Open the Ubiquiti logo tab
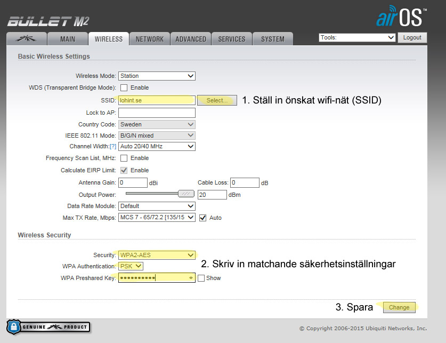 coord(27,39)
